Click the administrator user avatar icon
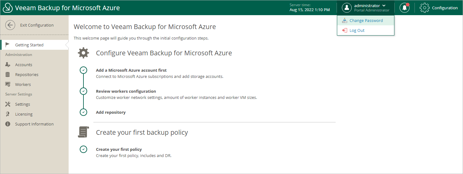Image resolution: width=463 pixels, height=174 pixels. click(347, 8)
